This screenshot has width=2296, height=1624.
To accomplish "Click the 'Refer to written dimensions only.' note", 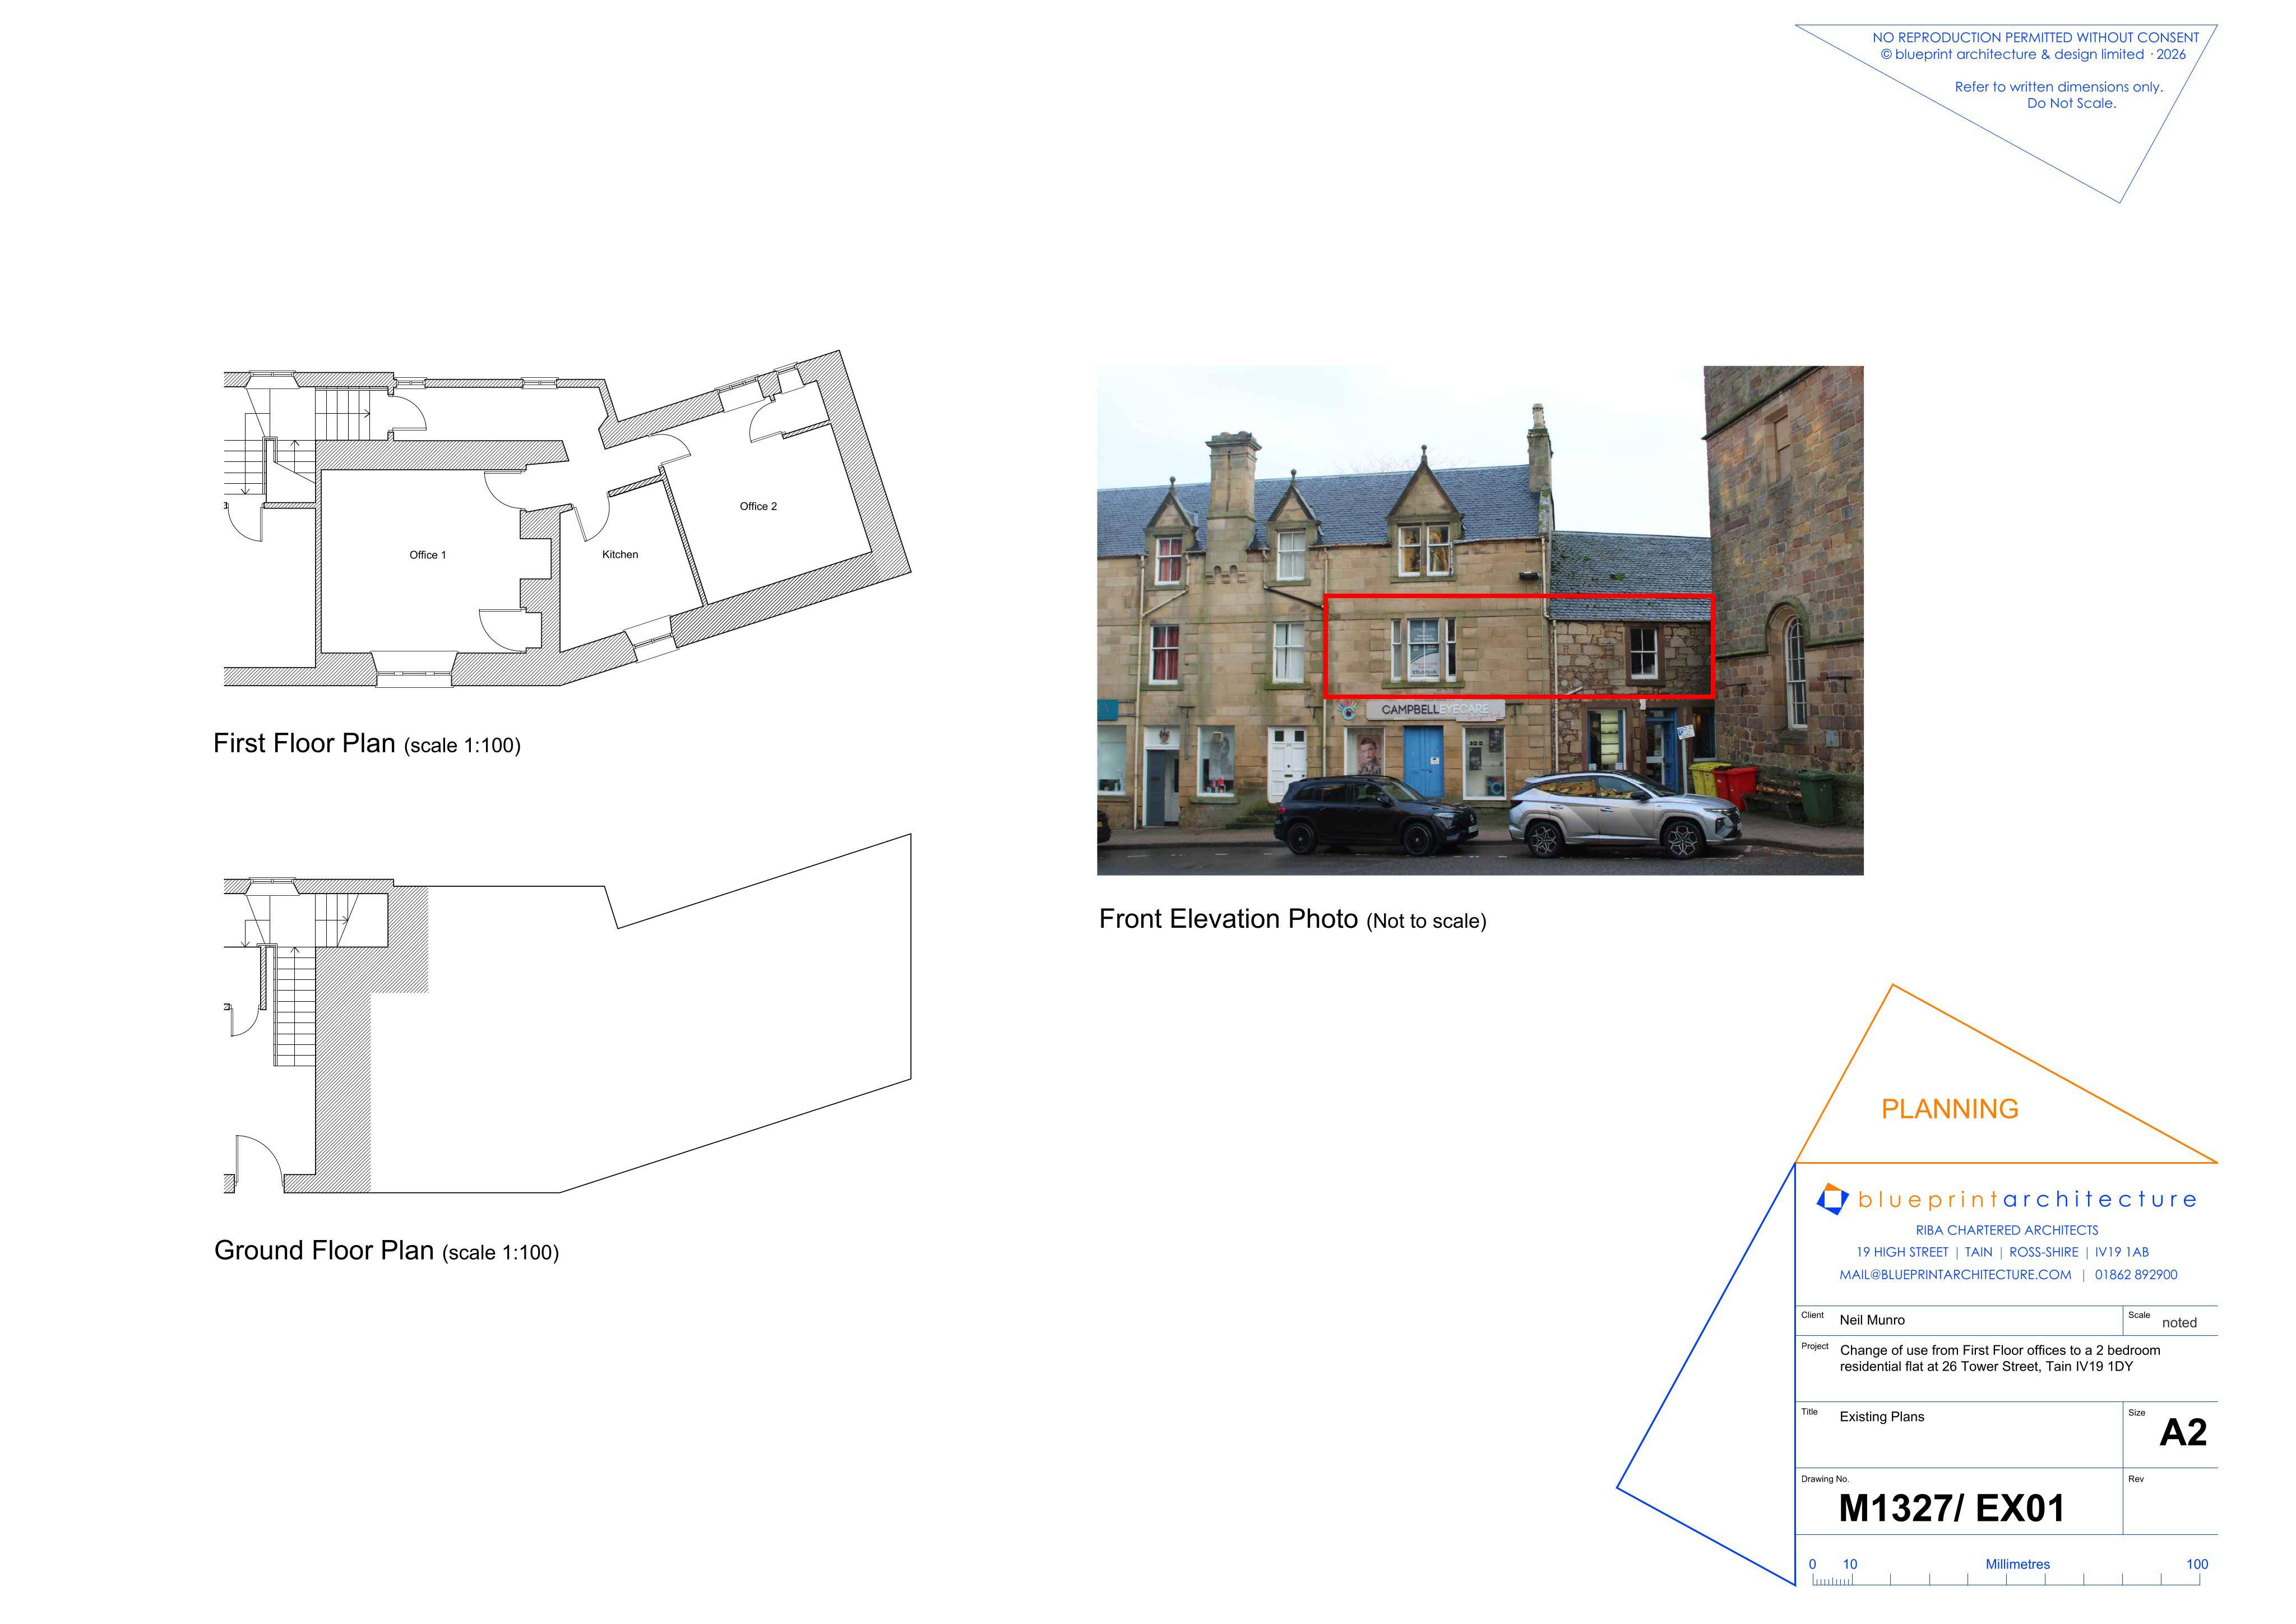I will pyautogui.click(x=2059, y=87).
